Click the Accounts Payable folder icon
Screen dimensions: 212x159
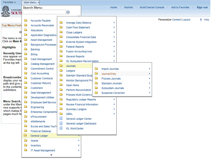26,21
